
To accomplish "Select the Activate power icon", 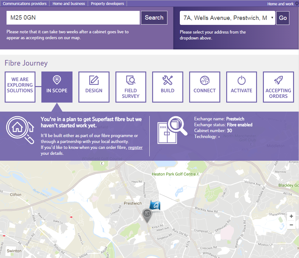I will [x=241, y=80].
